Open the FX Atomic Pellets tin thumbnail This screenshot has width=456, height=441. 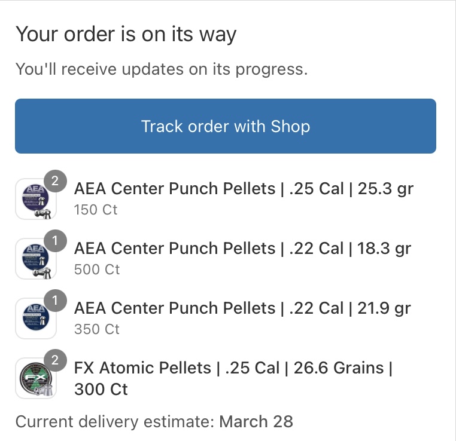point(36,378)
